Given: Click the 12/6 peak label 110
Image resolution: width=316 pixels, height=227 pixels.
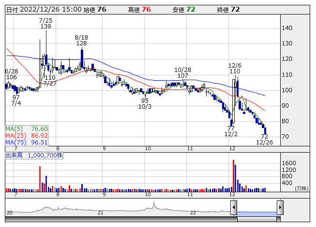Looking at the screenshot, I should (x=235, y=71).
